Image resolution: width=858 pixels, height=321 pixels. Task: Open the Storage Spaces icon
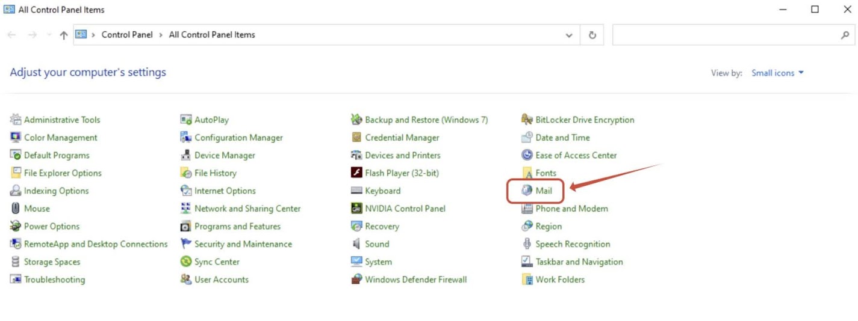point(16,261)
